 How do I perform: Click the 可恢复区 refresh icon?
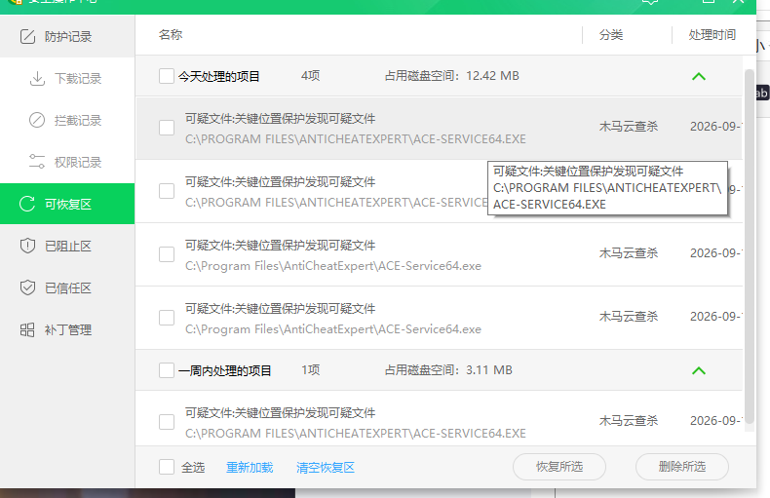click(27, 204)
